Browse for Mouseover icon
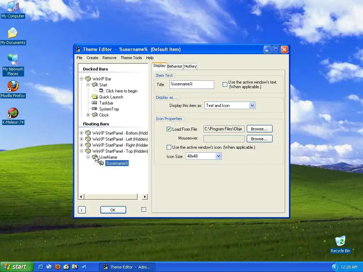Screen dimensions: 363x272 259,139
